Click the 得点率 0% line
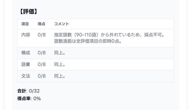 29,99
